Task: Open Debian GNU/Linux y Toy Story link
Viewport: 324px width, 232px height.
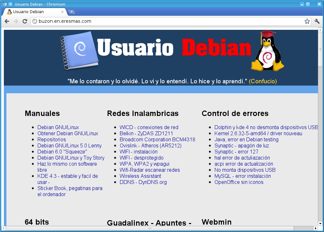Action: (71, 158)
